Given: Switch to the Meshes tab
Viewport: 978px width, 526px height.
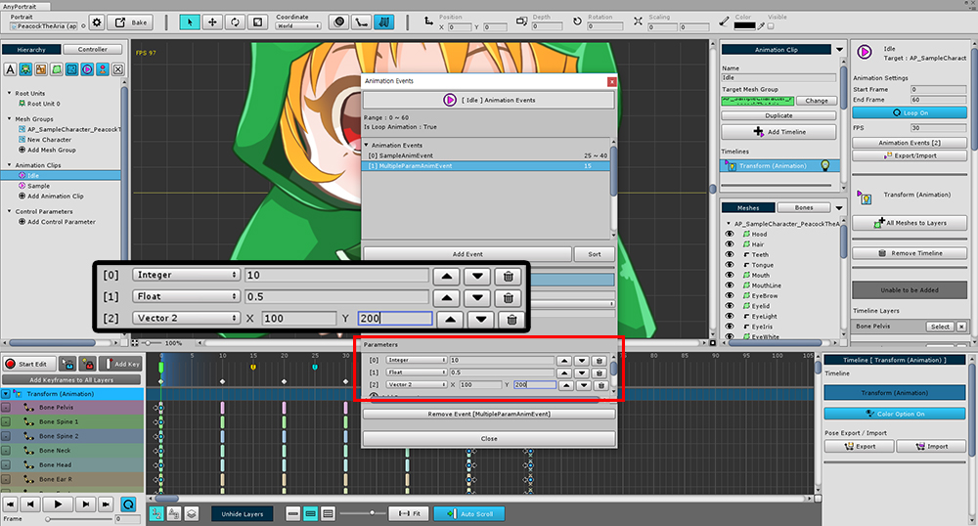Looking at the screenshot, I should point(748,207).
